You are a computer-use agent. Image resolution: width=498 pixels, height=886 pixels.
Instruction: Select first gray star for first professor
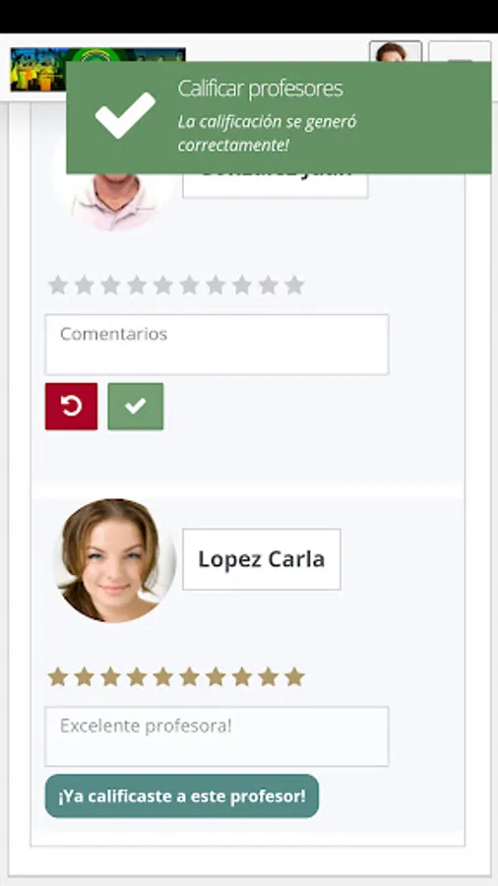[x=58, y=285]
